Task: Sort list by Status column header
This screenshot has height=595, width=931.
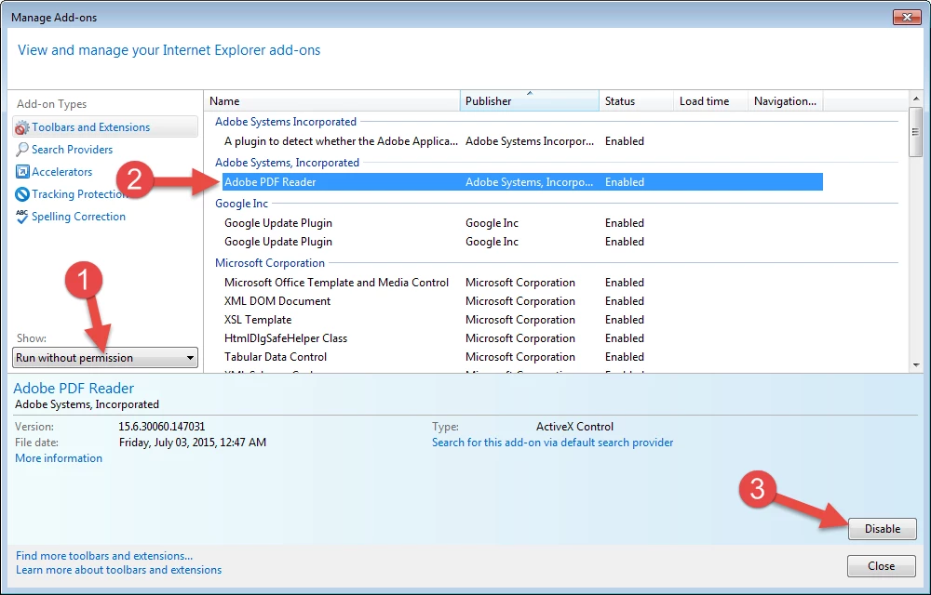Action: pyautogui.click(x=637, y=100)
